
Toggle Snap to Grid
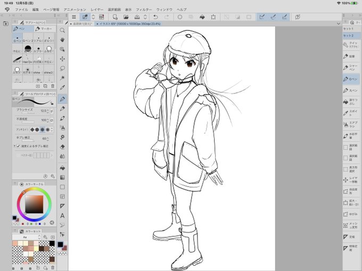point(285,17)
